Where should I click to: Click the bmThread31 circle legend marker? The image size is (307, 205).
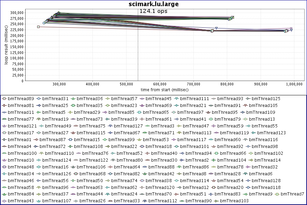point(39,99)
